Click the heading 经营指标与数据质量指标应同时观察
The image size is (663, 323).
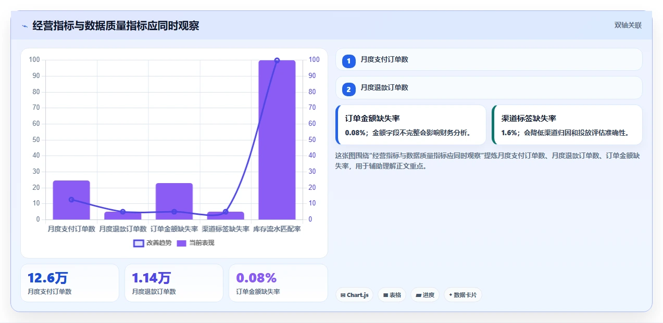116,25
